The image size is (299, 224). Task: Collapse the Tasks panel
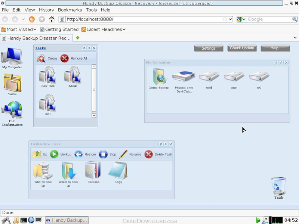[89, 48]
